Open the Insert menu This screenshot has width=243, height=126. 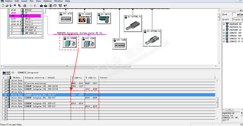[x=24, y=1]
